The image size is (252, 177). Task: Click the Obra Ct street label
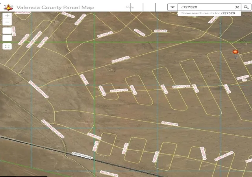(161, 31)
